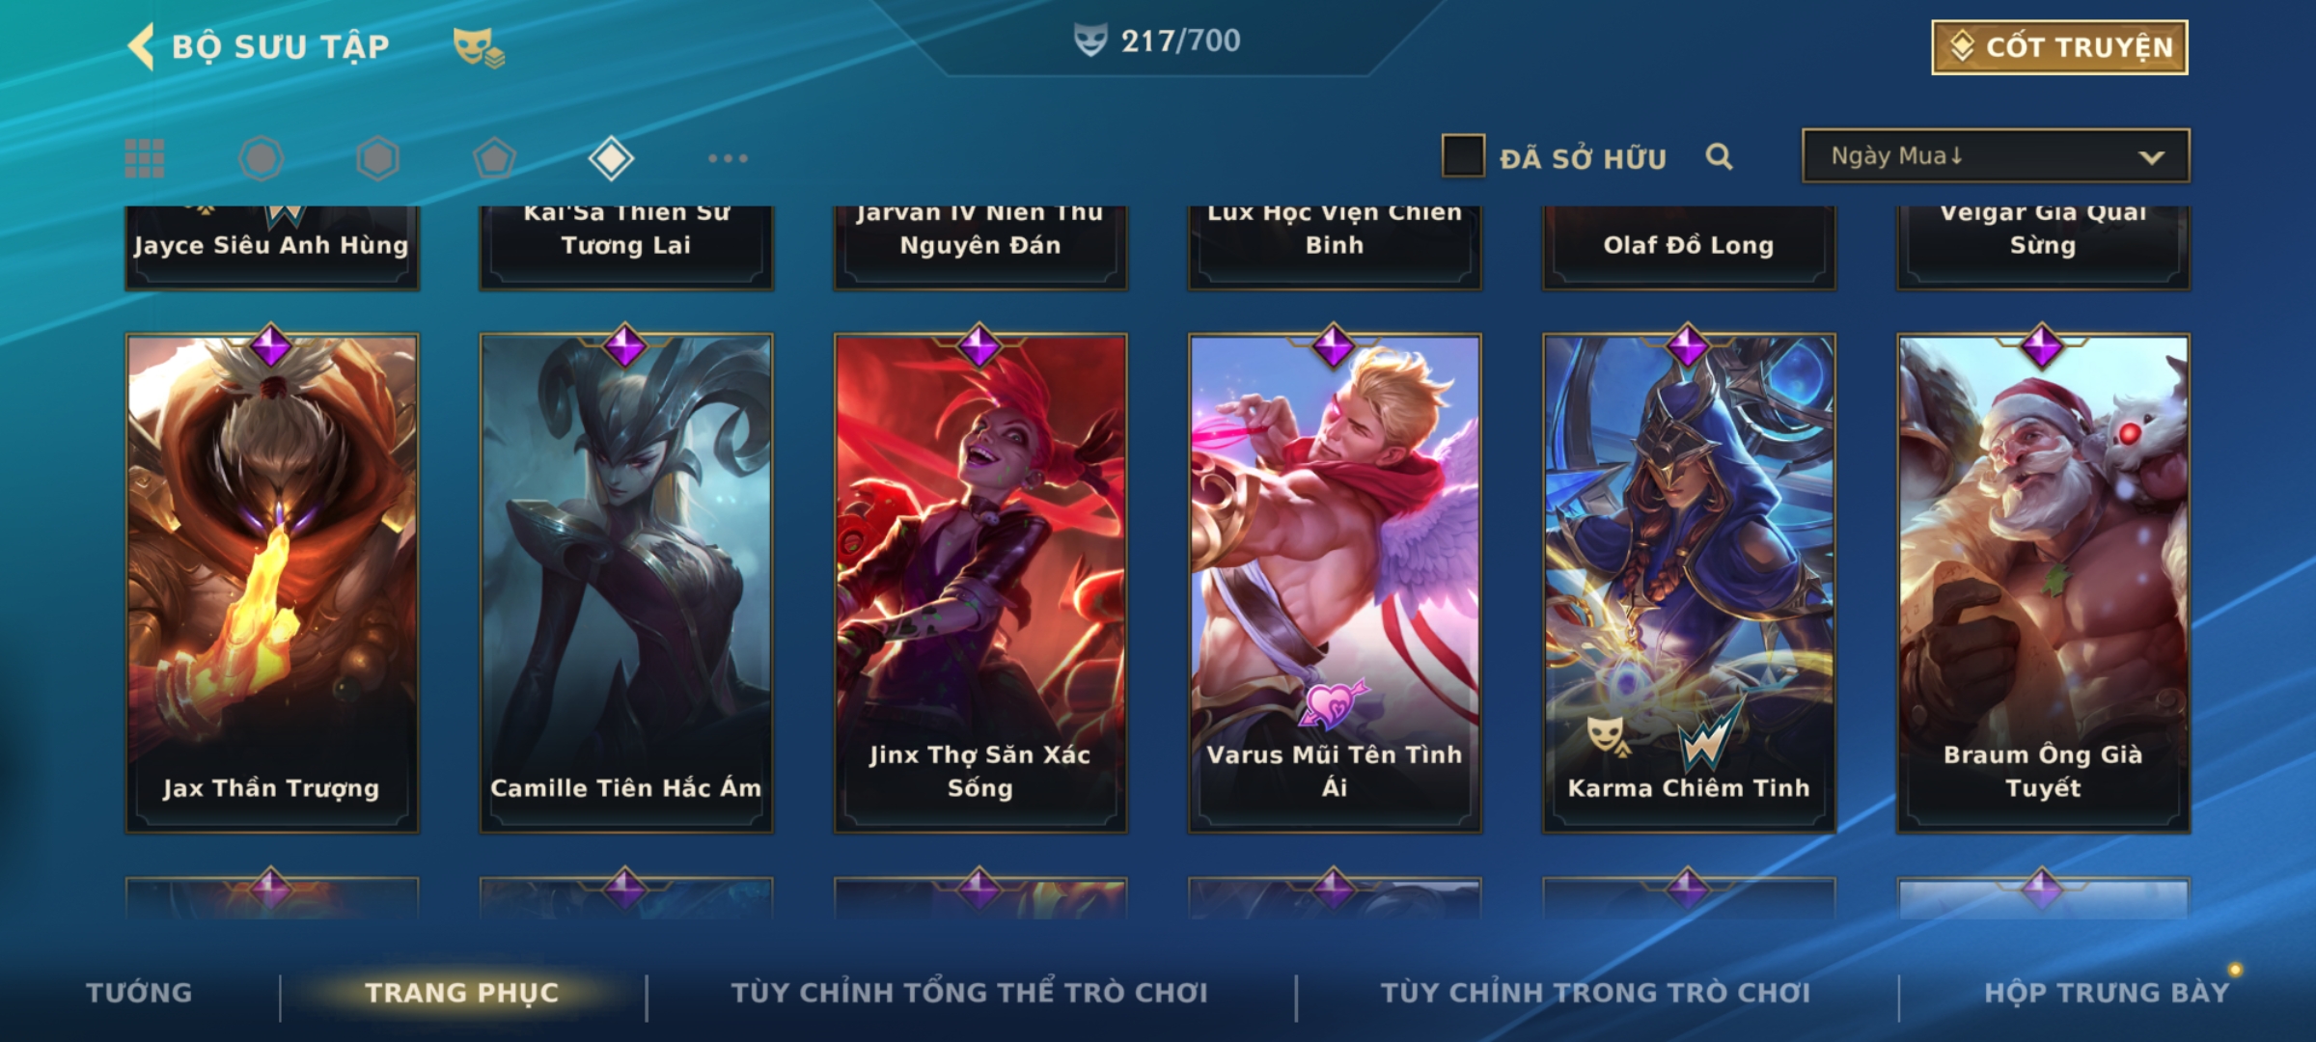
Task: Open the three-dots more filters icon
Action: (x=728, y=158)
